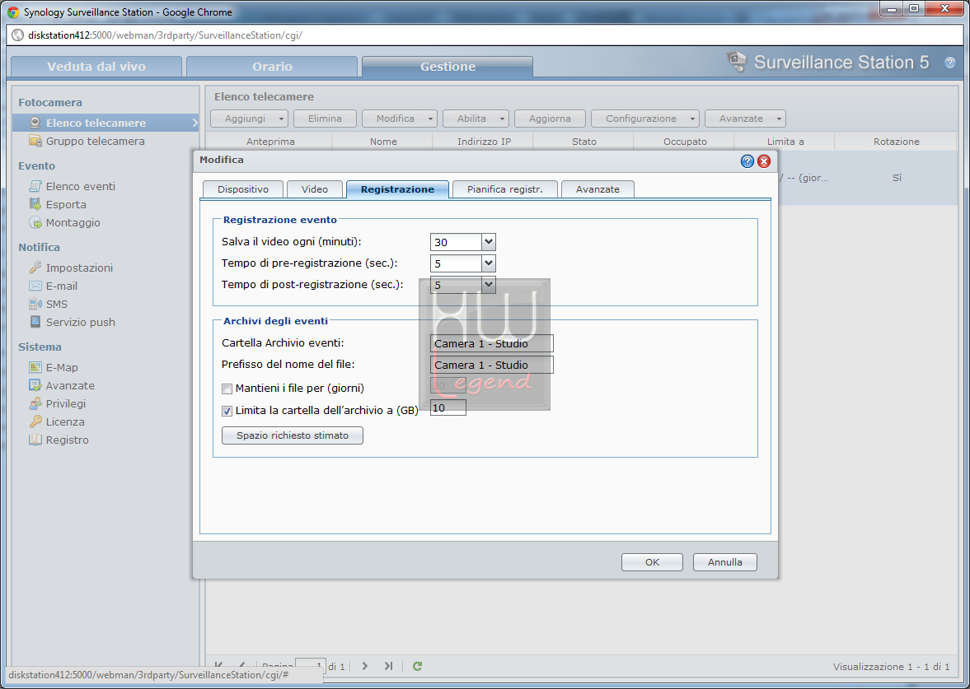Click the Elenco telecamere camera icon
Screen dimensions: 970x689
click(x=35, y=123)
